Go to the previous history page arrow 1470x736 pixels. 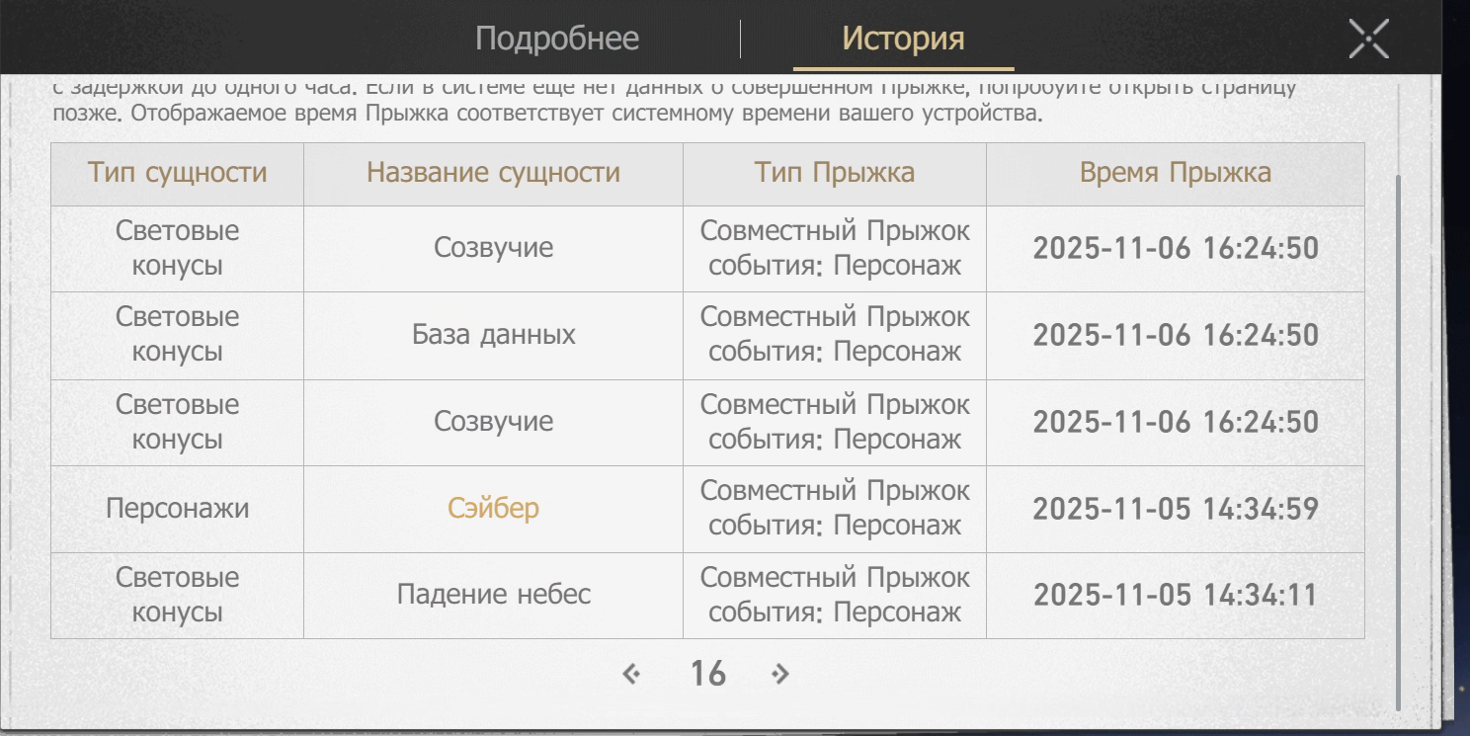click(631, 674)
